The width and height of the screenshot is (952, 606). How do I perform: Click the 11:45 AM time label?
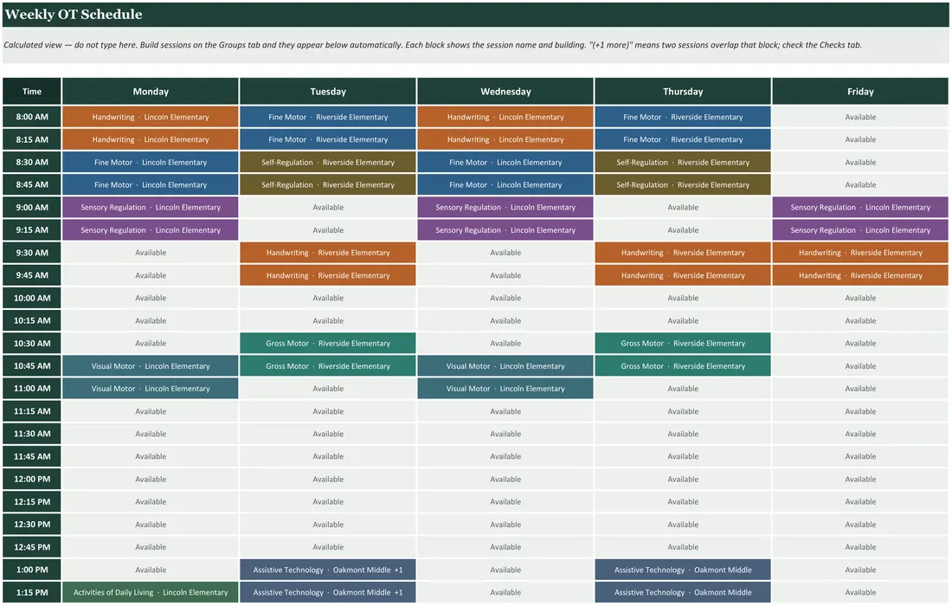coord(31,456)
